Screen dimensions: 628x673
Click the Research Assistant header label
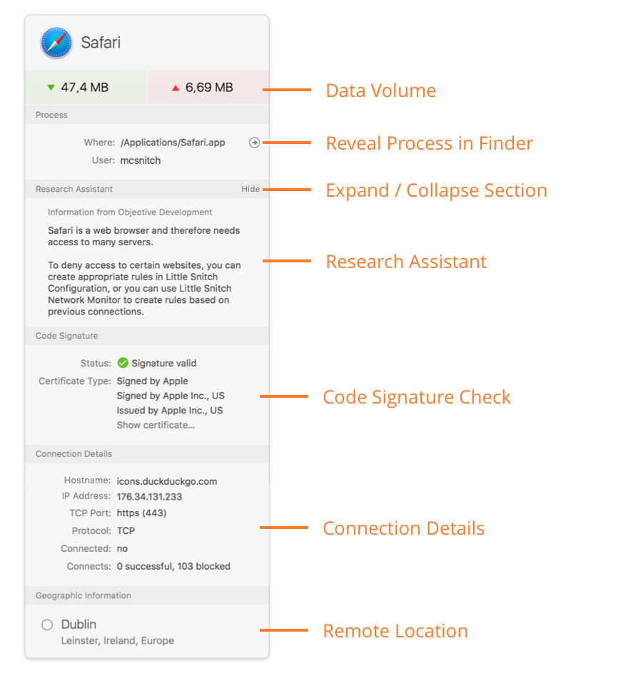click(74, 189)
